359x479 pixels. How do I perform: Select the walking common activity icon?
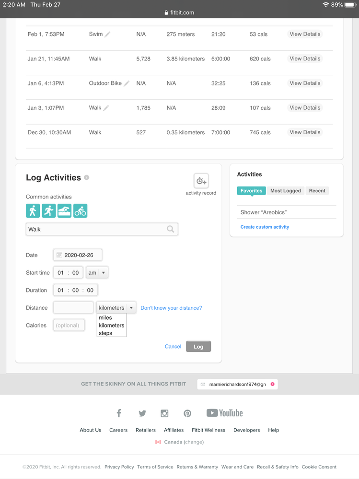coord(33,211)
